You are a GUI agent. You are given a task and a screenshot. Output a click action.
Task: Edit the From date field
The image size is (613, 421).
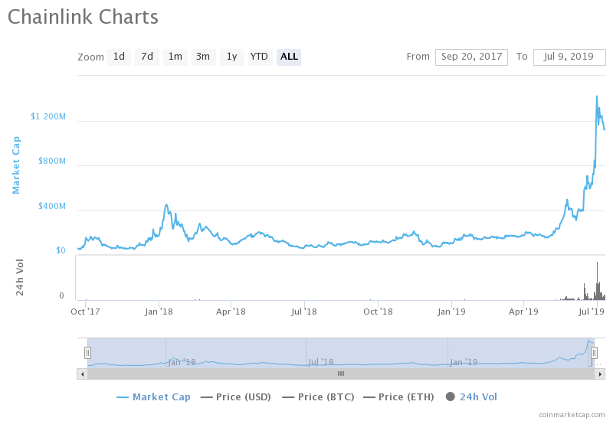471,57
